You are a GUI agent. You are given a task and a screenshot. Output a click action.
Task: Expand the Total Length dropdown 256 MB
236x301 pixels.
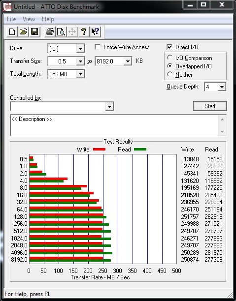[80, 74]
